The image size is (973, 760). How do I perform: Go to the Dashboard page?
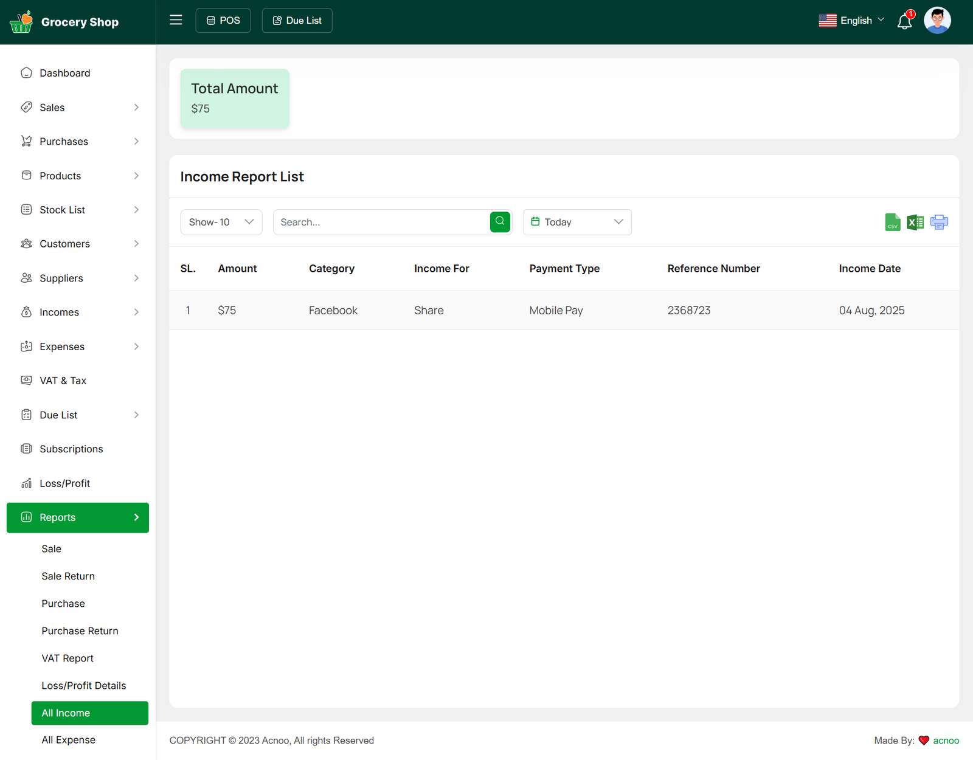65,73
